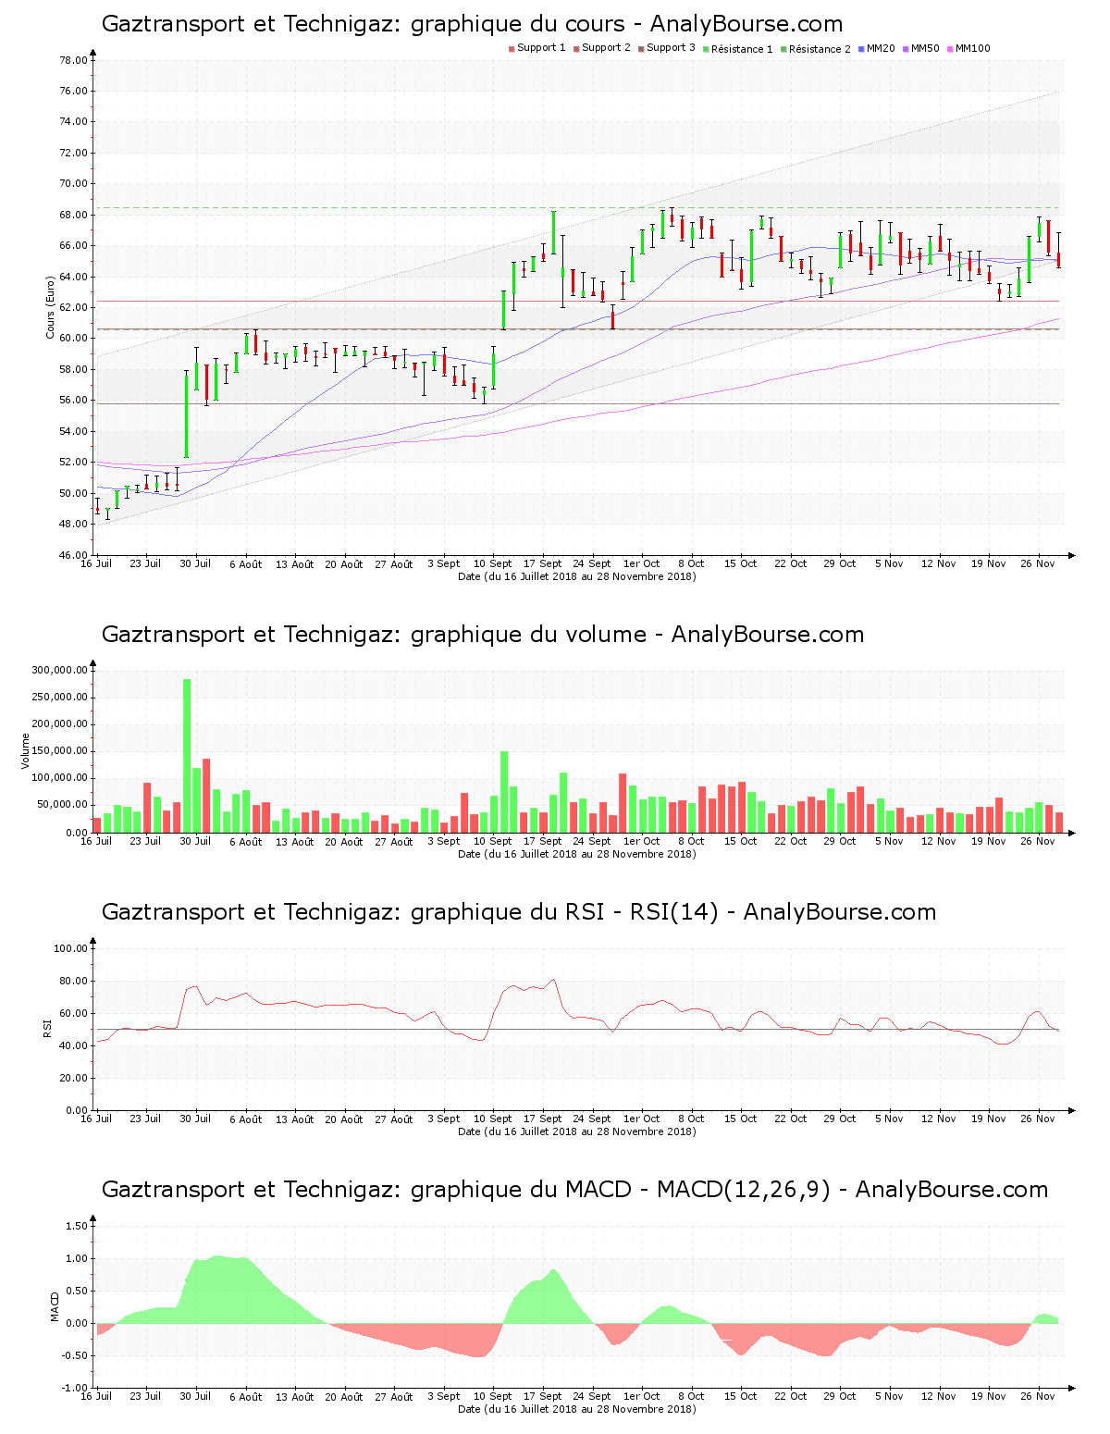Click the 'MACD' y-axis label
The width and height of the screenshot is (1110, 1434).
(x=55, y=1306)
